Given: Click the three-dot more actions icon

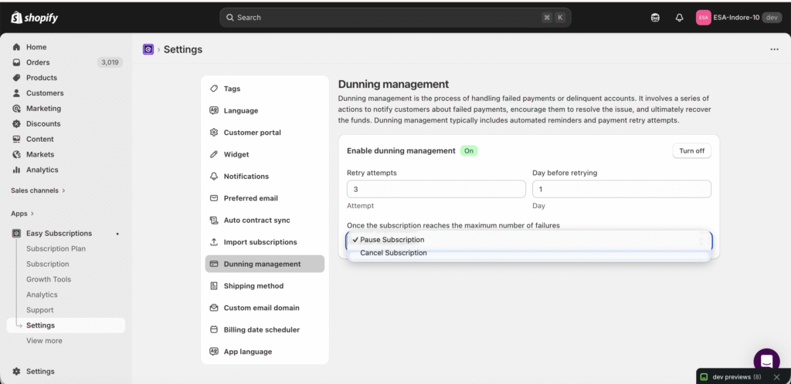Looking at the screenshot, I should click(774, 49).
